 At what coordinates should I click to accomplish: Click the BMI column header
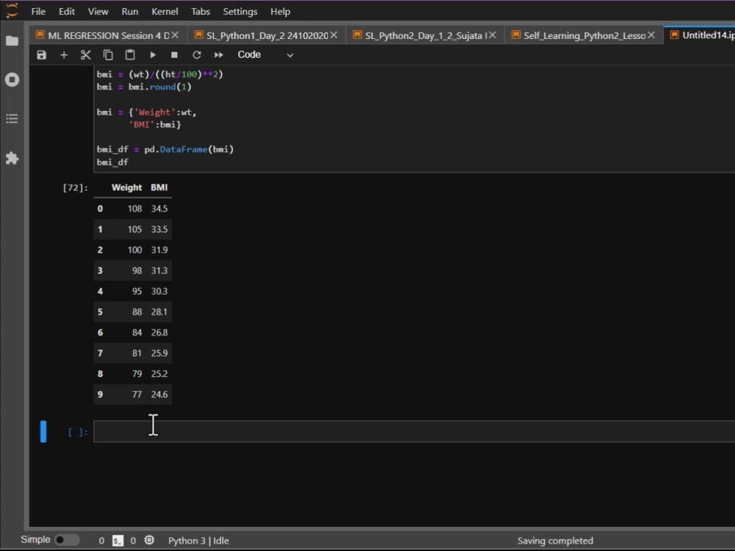point(159,187)
